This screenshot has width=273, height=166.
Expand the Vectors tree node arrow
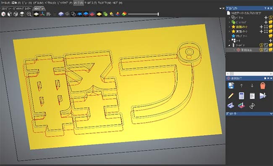tap(229, 18)
